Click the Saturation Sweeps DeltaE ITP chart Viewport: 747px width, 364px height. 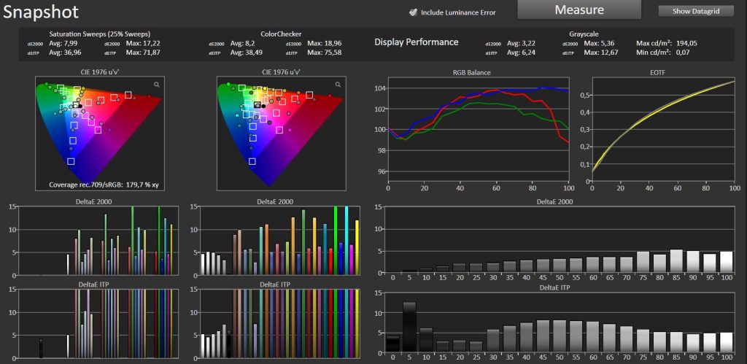[93, 324]
